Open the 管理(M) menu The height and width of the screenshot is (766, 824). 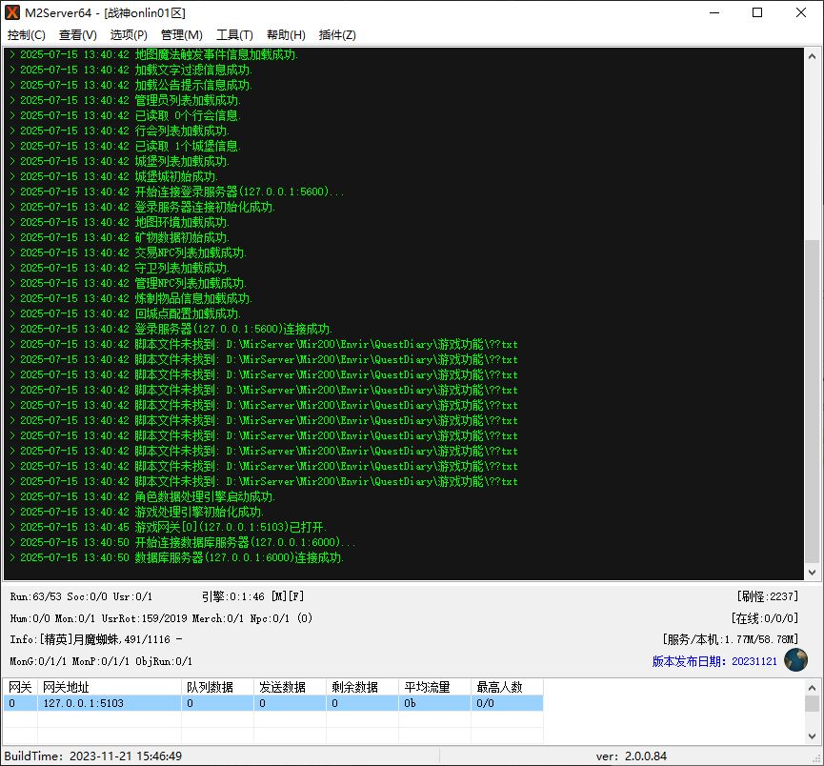[x=181, y=34]
